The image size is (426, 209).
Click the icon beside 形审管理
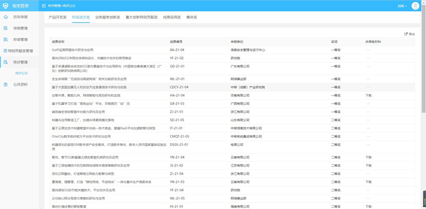6,40
